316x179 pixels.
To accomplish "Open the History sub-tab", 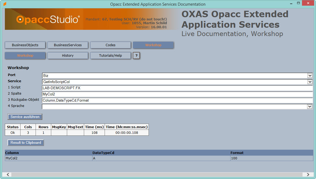I will coord(68,55).
